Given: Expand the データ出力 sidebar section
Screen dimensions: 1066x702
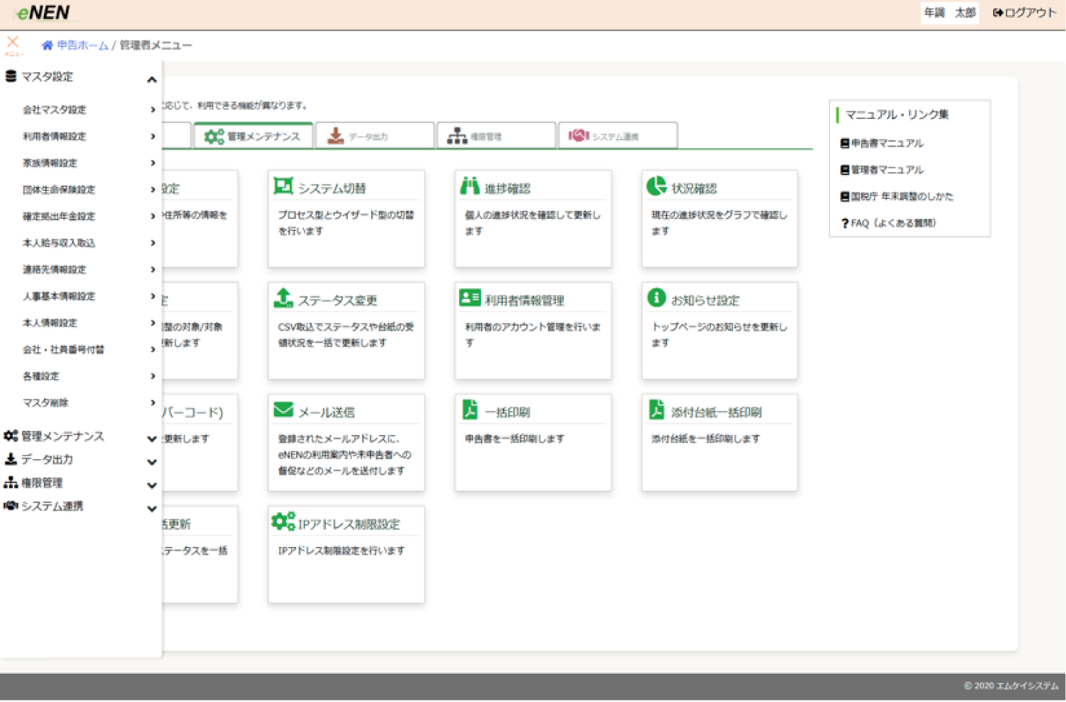Looking at the screenshot, I should tap(152, 462).
